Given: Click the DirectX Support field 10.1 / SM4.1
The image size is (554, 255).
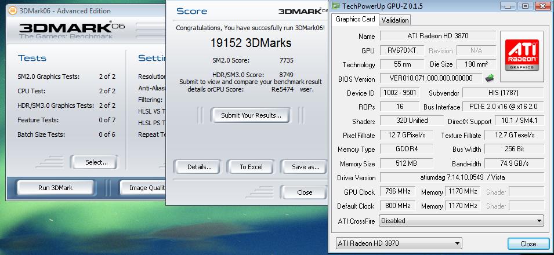Looking at the screenshot, I should click(519, 121).
